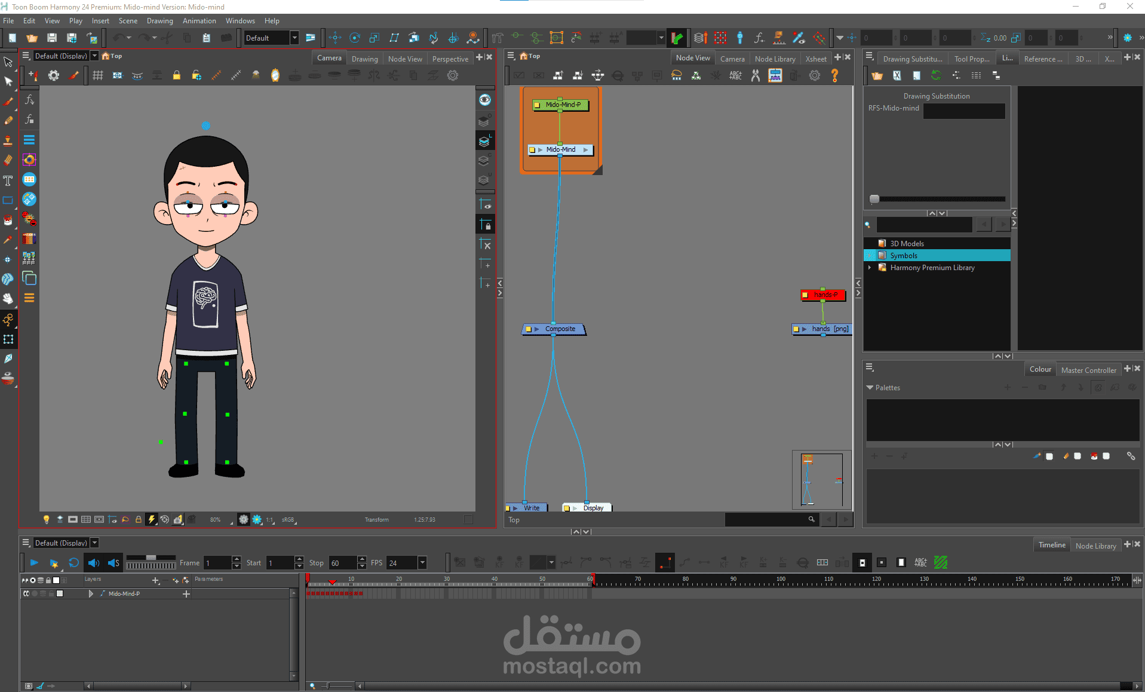
Task: Toggle yellow enable box on Display node
Action: point(567,508)
